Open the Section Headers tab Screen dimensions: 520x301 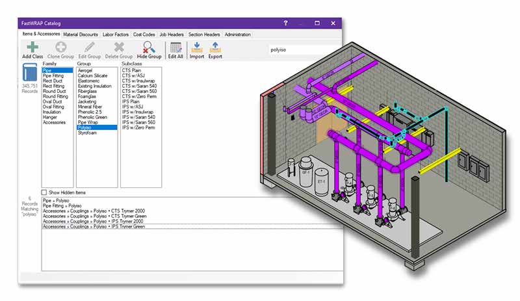pyautogui.click(x=204, y=34)
